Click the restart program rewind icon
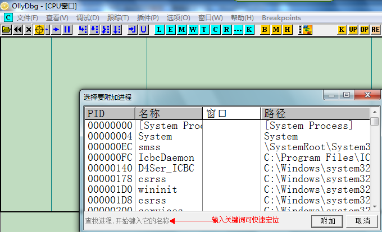The width and height of the screenshot is (382, 232). pyautogui.click(x=18, y=30)
